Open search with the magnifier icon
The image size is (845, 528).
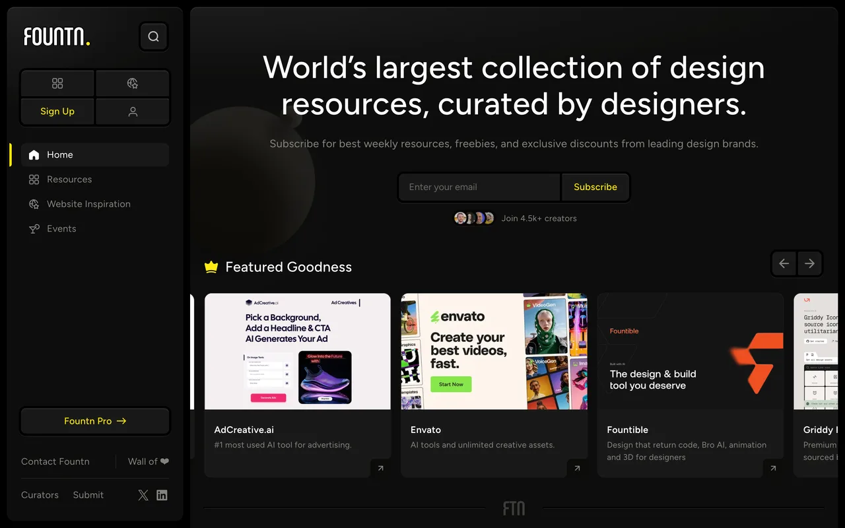point(154,36)
